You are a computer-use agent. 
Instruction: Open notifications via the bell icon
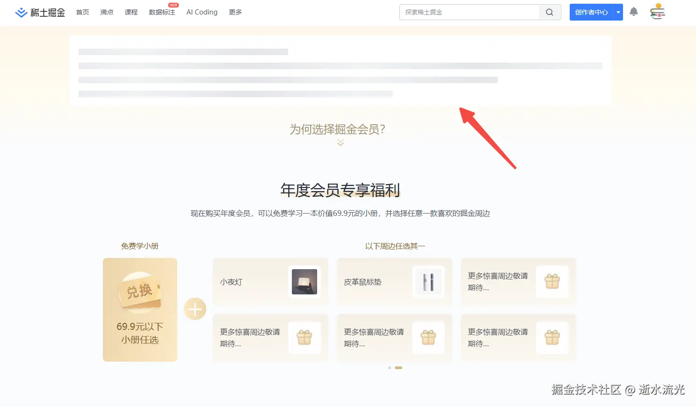coord(634,12)
